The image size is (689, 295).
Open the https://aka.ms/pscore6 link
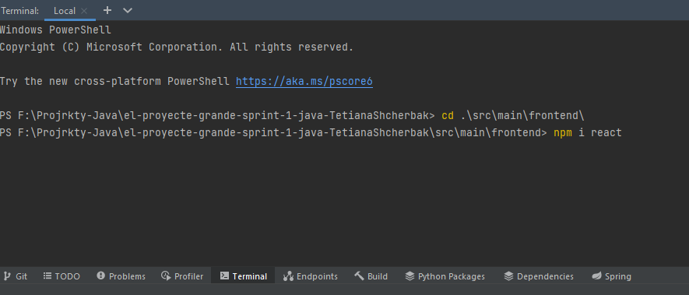click(304, 81)
